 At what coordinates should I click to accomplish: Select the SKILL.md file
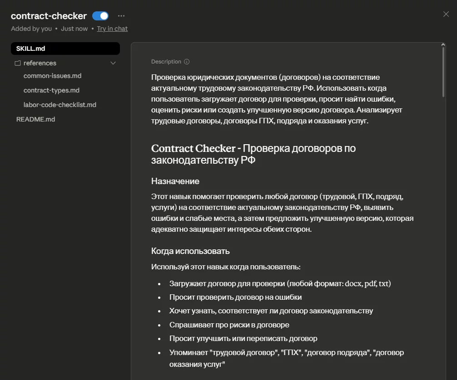pyautogui.click(x=65, y=49)
